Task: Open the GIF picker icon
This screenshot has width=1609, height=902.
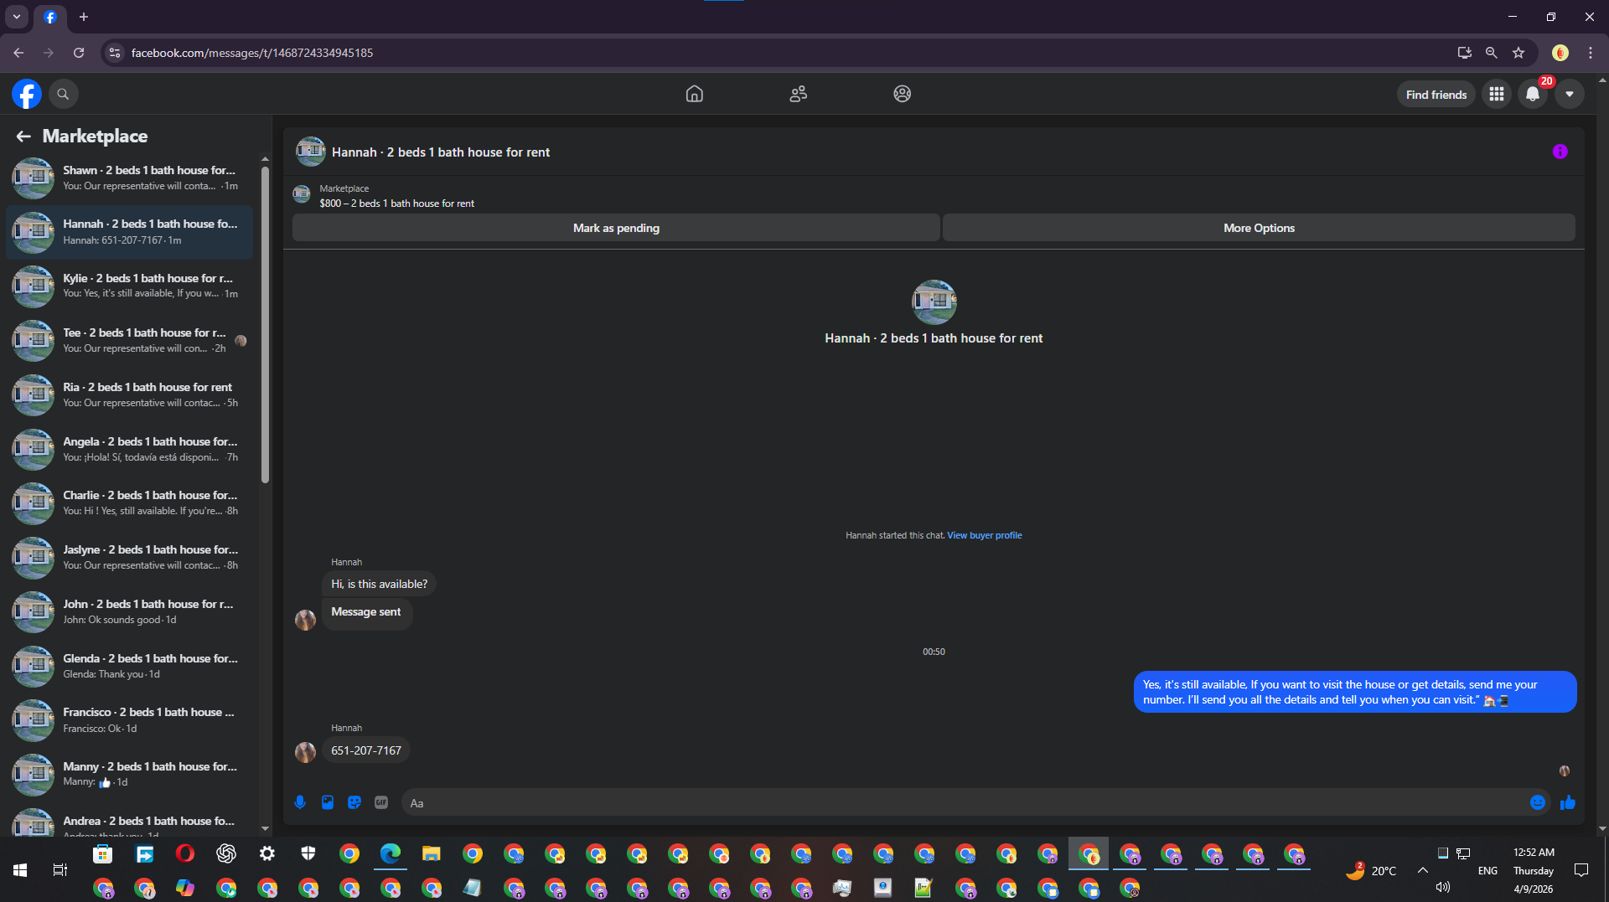Action: click(x=381, y=802)
